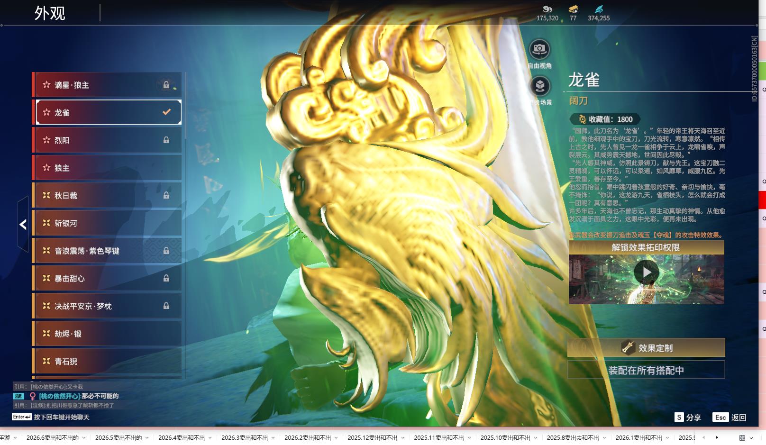766x445 pixels.
Task: Click the 解锁效果拓印权限 banner
Action: click(646, 247)
